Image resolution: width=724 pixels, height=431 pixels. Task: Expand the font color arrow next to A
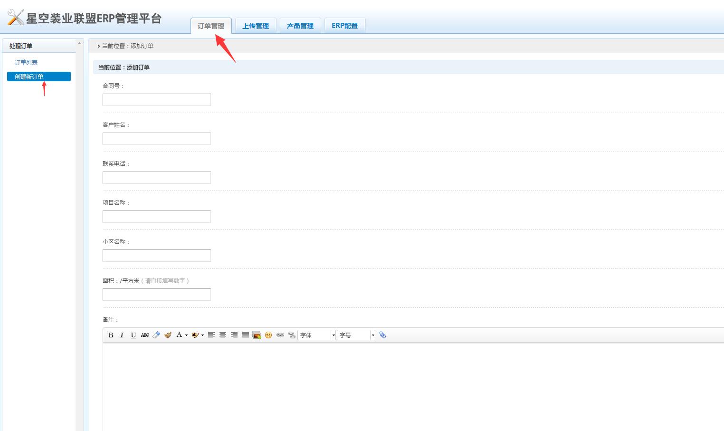[186, 335]
